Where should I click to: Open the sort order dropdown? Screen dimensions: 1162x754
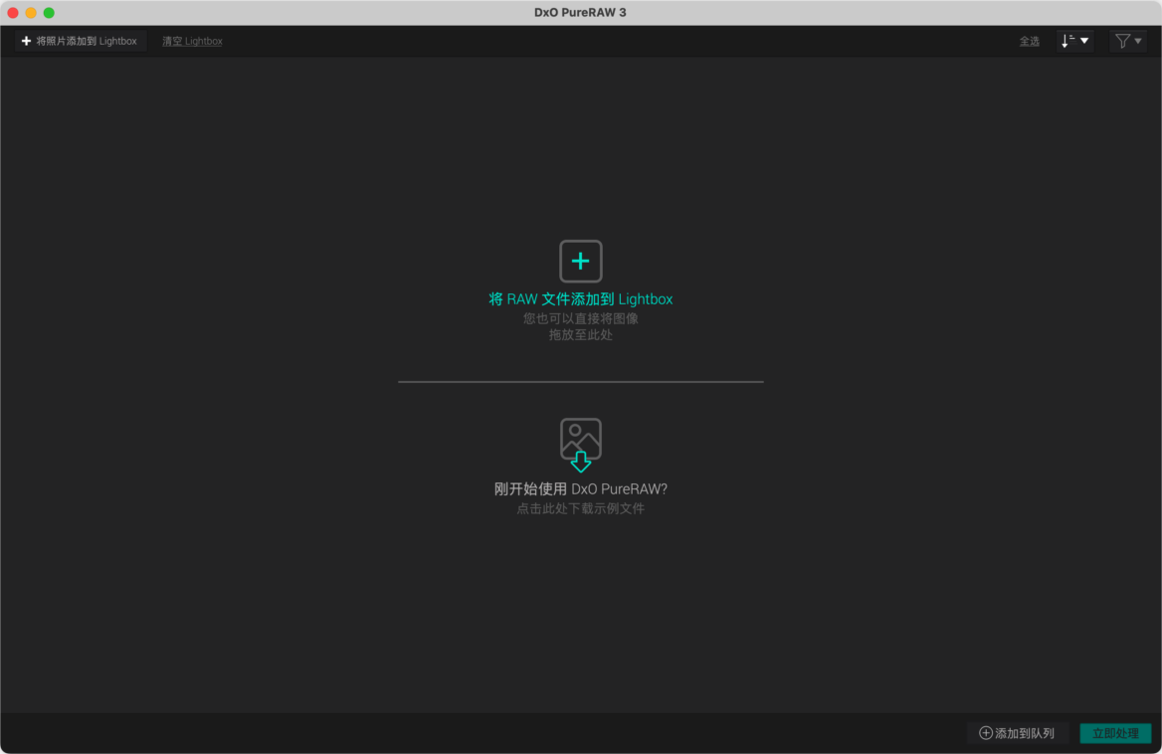(1074, 41)
